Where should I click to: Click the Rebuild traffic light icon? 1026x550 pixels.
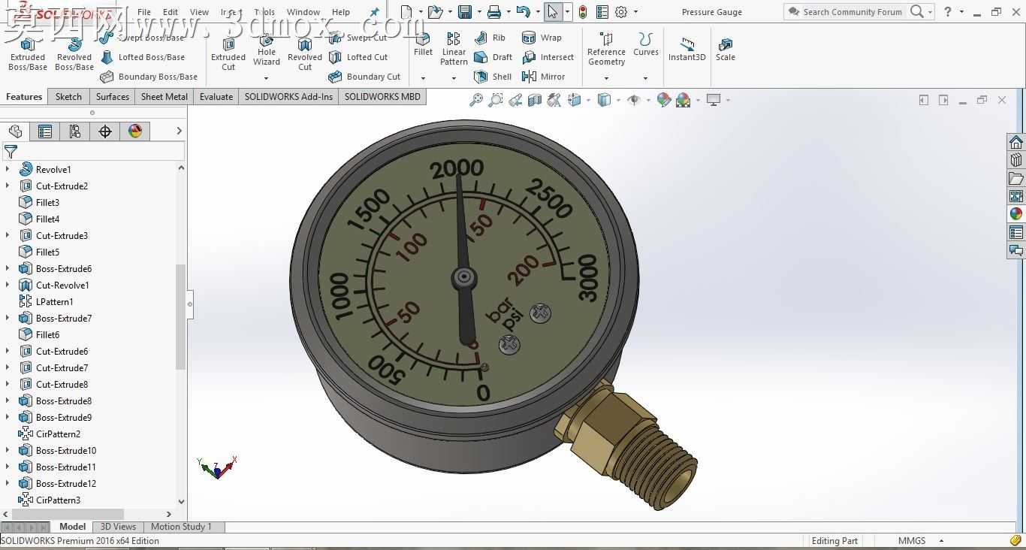pos(583,12)
